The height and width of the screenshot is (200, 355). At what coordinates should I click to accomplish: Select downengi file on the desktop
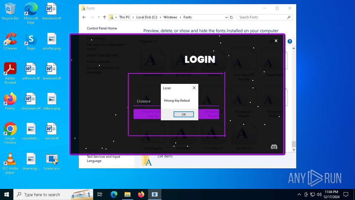[x=31, y=162]
